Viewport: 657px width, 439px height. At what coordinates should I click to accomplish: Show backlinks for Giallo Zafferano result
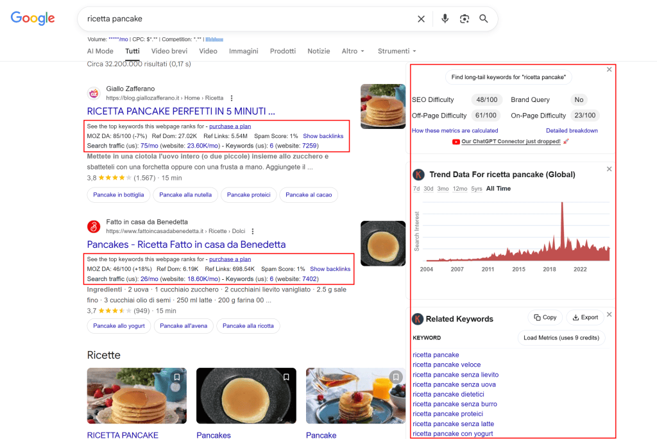[x=323, y=136]
